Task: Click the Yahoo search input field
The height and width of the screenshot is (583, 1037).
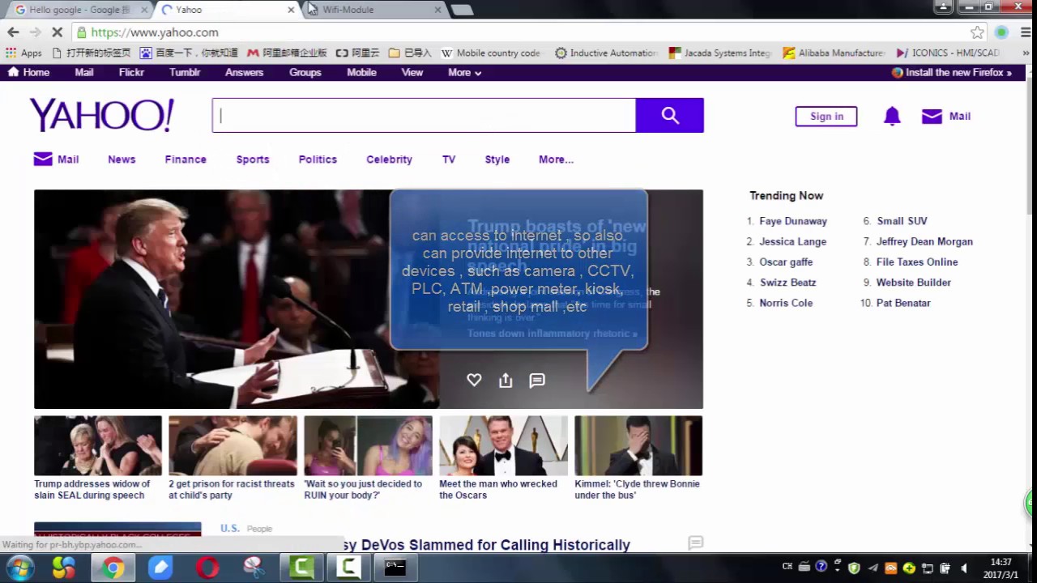Action: 425,115
